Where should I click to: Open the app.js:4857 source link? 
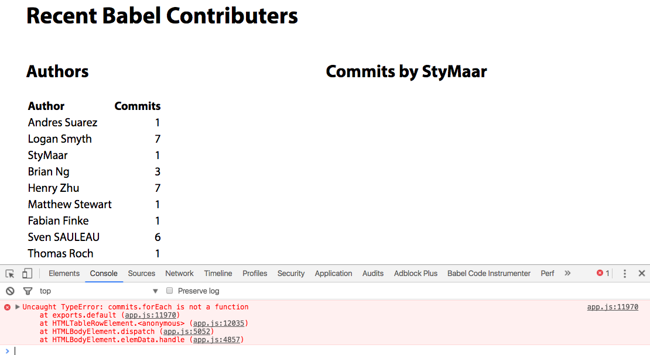point(217,340)
